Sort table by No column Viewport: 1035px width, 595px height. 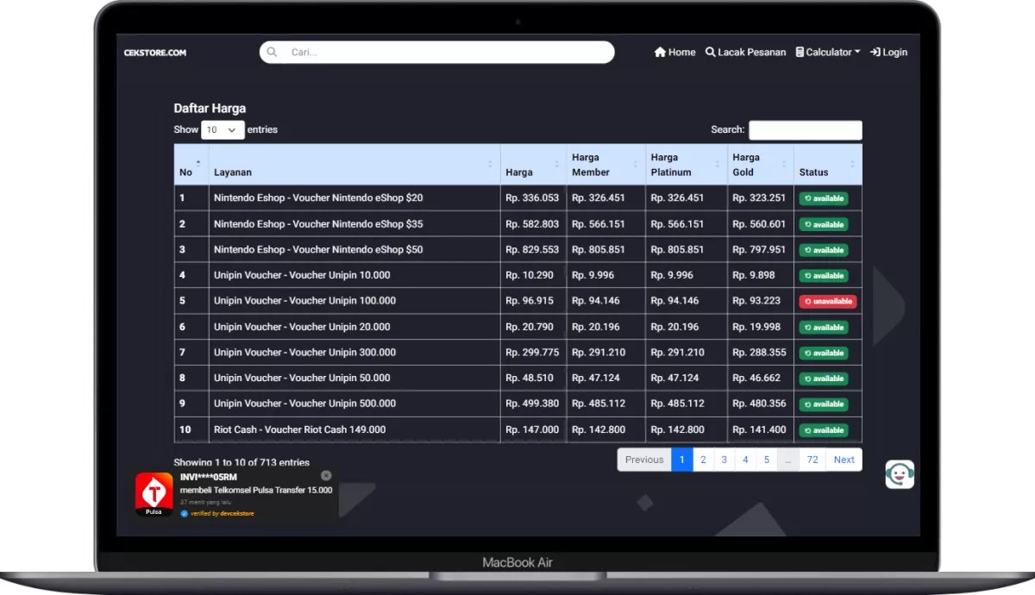tap(191, 165)
